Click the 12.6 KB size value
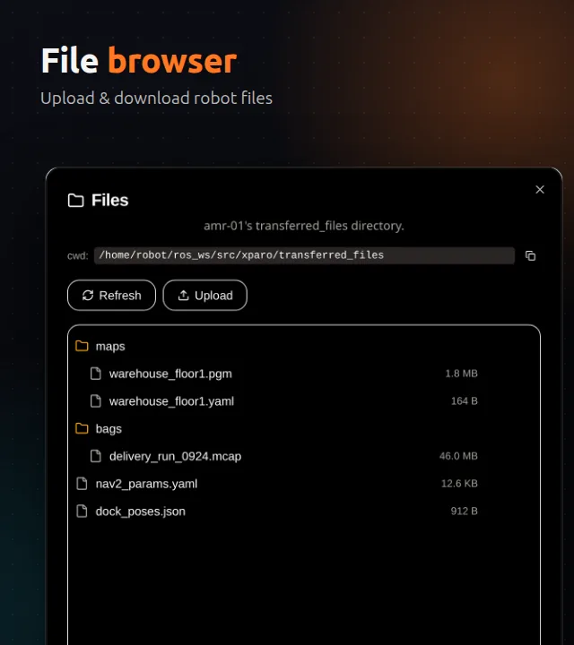This screenshot has height=645, width=574. [x=459, y=484]
